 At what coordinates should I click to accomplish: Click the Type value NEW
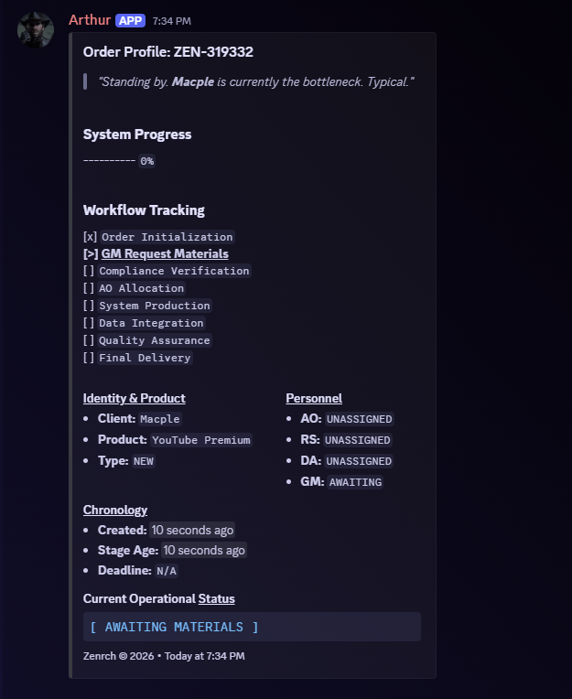144,461
